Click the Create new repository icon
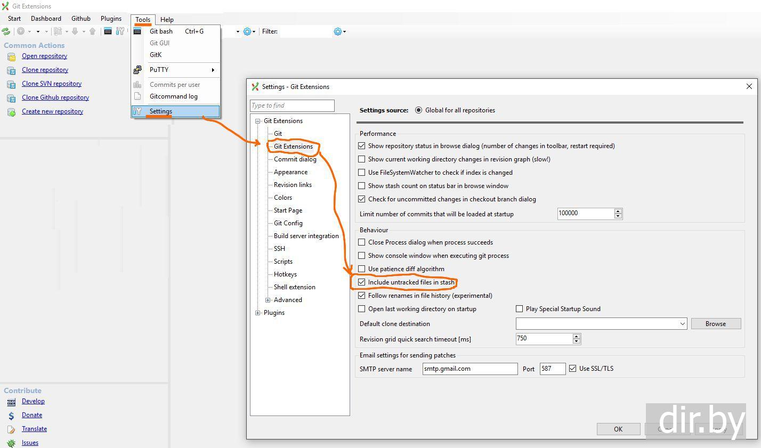 coord(11,112)
